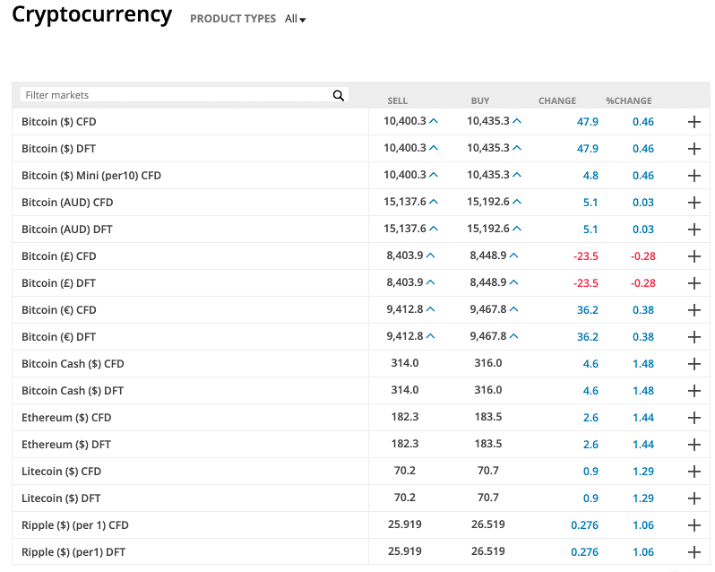
Task: Add Ripple ($) (per 1) CFD plus icon
Action: click(694, 525)
